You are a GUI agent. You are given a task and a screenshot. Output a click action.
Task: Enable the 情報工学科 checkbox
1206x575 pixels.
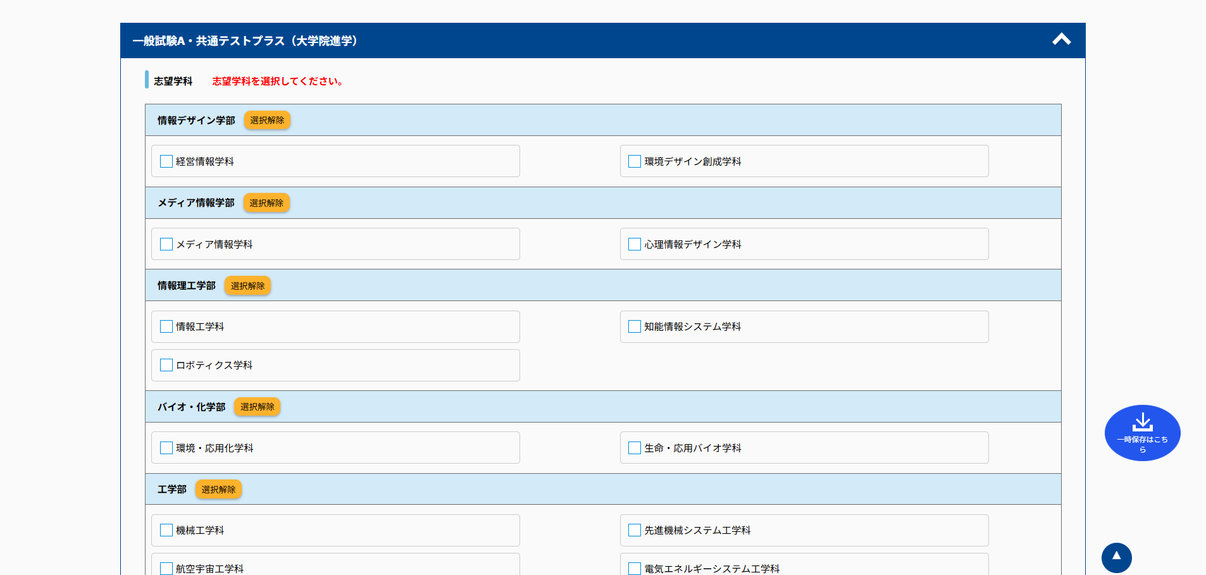(166, 326)
